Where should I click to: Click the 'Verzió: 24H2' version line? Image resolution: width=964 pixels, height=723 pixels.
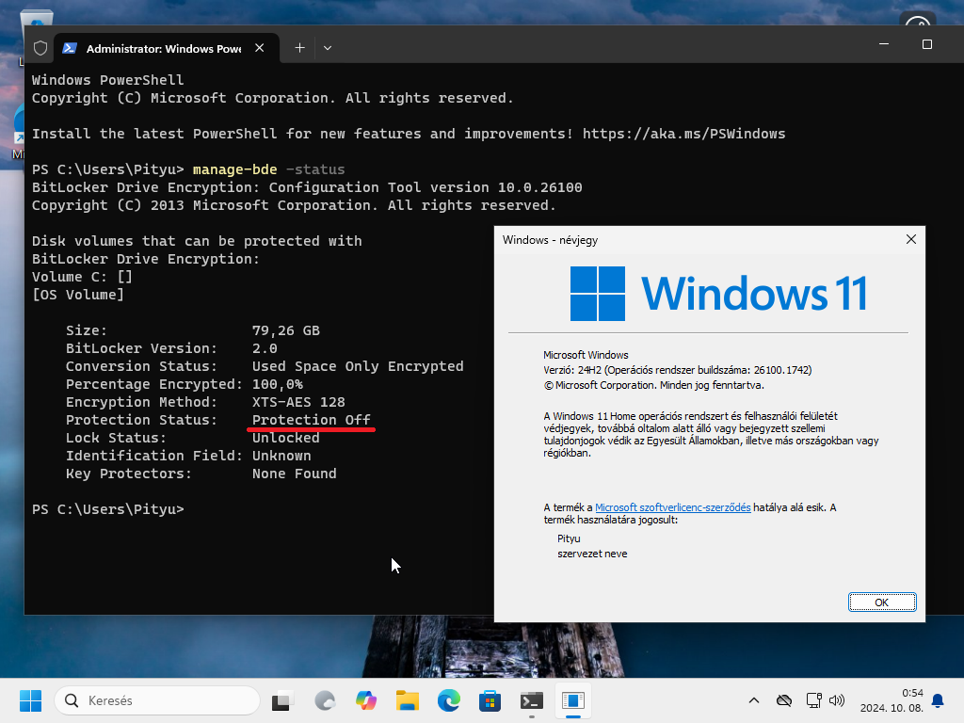(x=678, y=370)
